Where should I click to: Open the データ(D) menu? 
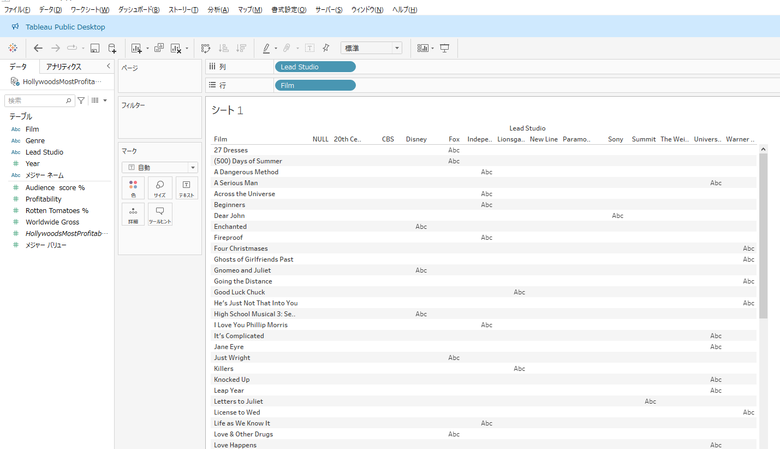coord(50,10)
